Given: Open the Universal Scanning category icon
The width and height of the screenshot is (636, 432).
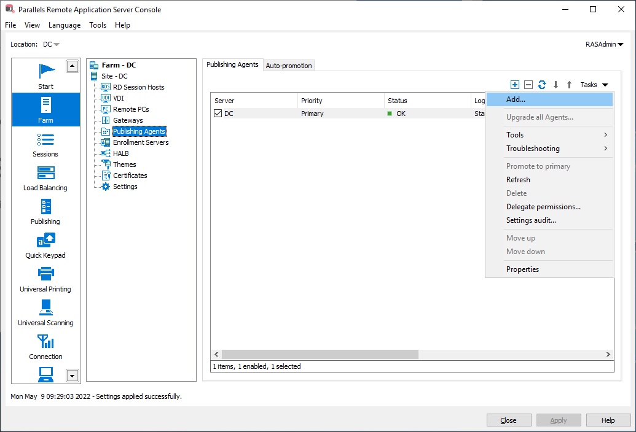Looking at the screenshot, I should 46,307.
